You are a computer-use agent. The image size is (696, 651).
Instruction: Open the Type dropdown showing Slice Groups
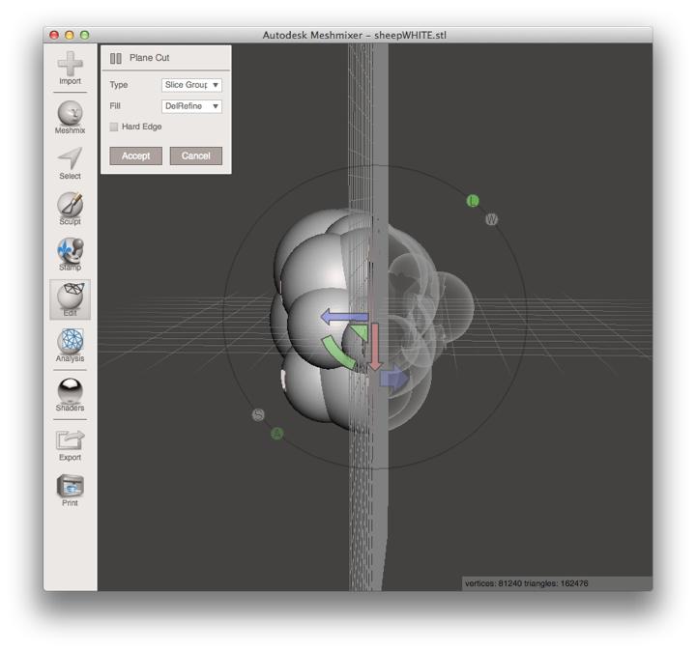(x=191, y=85)
